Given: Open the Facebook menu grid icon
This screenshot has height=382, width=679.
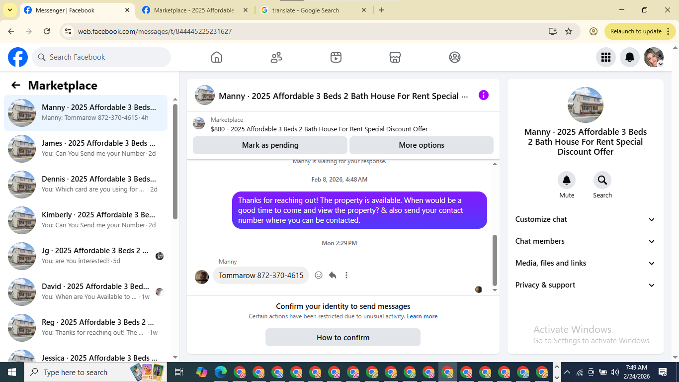Looking at the screenshot, I should pyautogui.click(x=606, y=57).
